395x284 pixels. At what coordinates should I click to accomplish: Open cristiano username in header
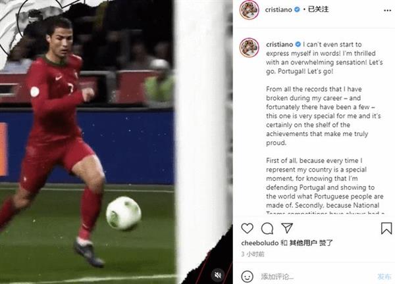(278, 10)
